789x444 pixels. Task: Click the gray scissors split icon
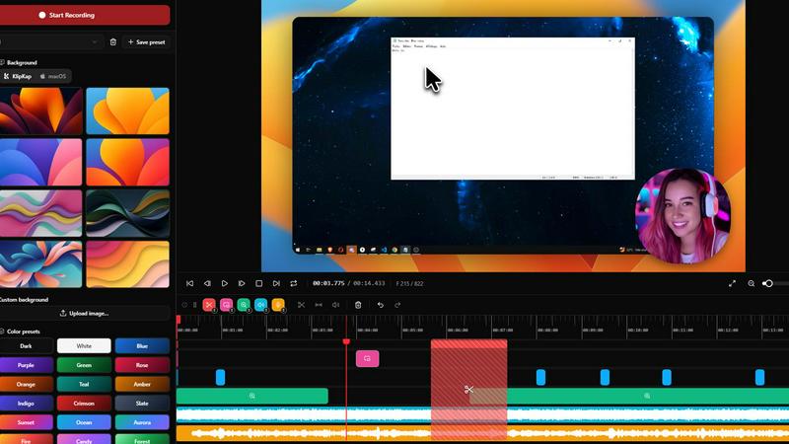[301, 305]
